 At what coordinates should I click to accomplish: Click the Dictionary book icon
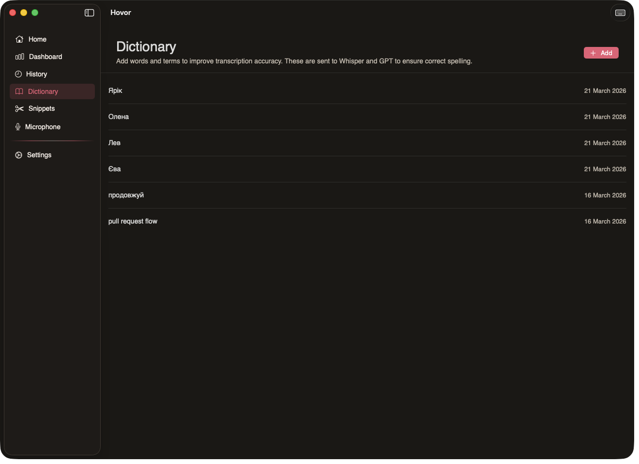tap(19, 91)
